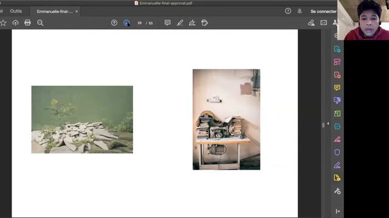Click the stamp tool icon
The width and height of the screenshot is (389, 218).
pyautogui.click(x=204, y=23)
